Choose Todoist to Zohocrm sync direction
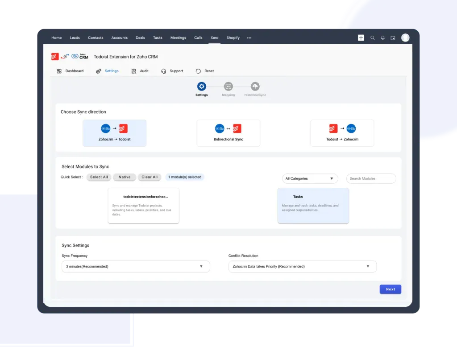 342,133
